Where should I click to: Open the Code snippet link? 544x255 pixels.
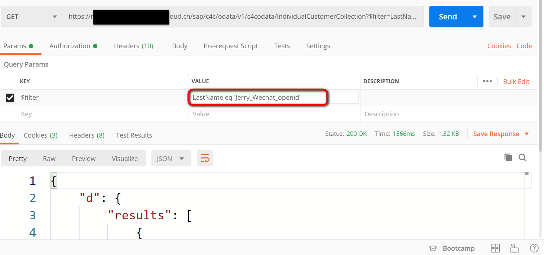(x=524, y=46)
